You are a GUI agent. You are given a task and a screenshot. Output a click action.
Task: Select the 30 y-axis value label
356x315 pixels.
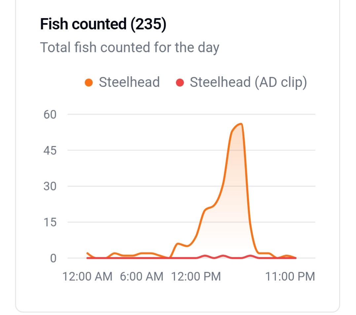50,186
